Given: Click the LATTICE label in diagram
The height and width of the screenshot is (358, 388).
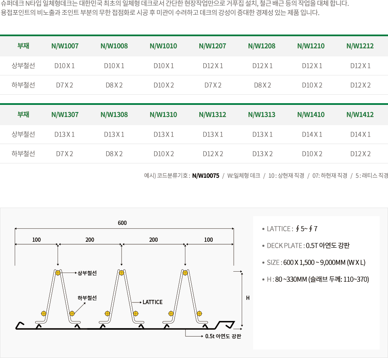Looking at the screenshot, I should (x=153, y=302).
